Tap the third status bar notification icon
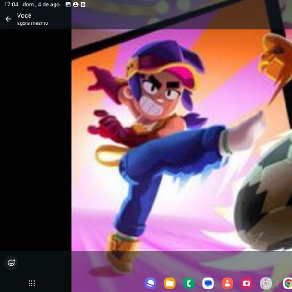292x292 pixels. 83,5
